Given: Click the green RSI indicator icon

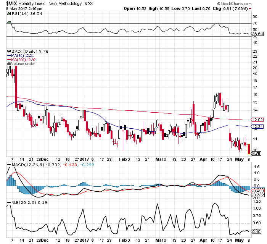Looking at the screenshot, I should pos(9,13).
